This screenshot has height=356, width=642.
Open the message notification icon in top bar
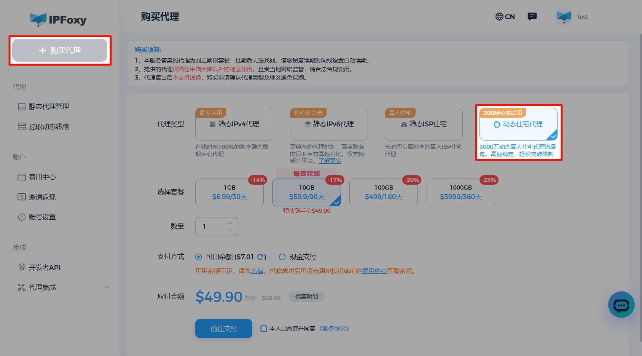[x=532, y=16]
